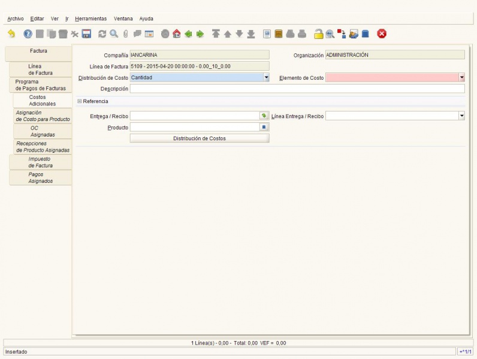The width and height of the screenshot is (477, 359).
Task: Click the yellow padlock record lock icon
Action: [319, 34]
